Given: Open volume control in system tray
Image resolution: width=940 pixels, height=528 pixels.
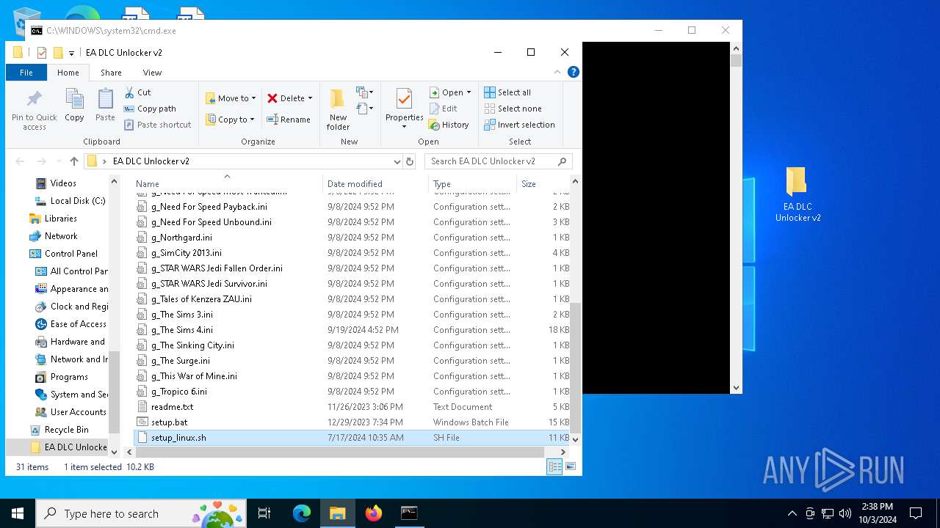Looking at the screenshot, I should (x=845, y=513).
